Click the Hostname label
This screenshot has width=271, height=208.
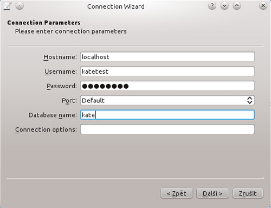[x=60, y=57]
